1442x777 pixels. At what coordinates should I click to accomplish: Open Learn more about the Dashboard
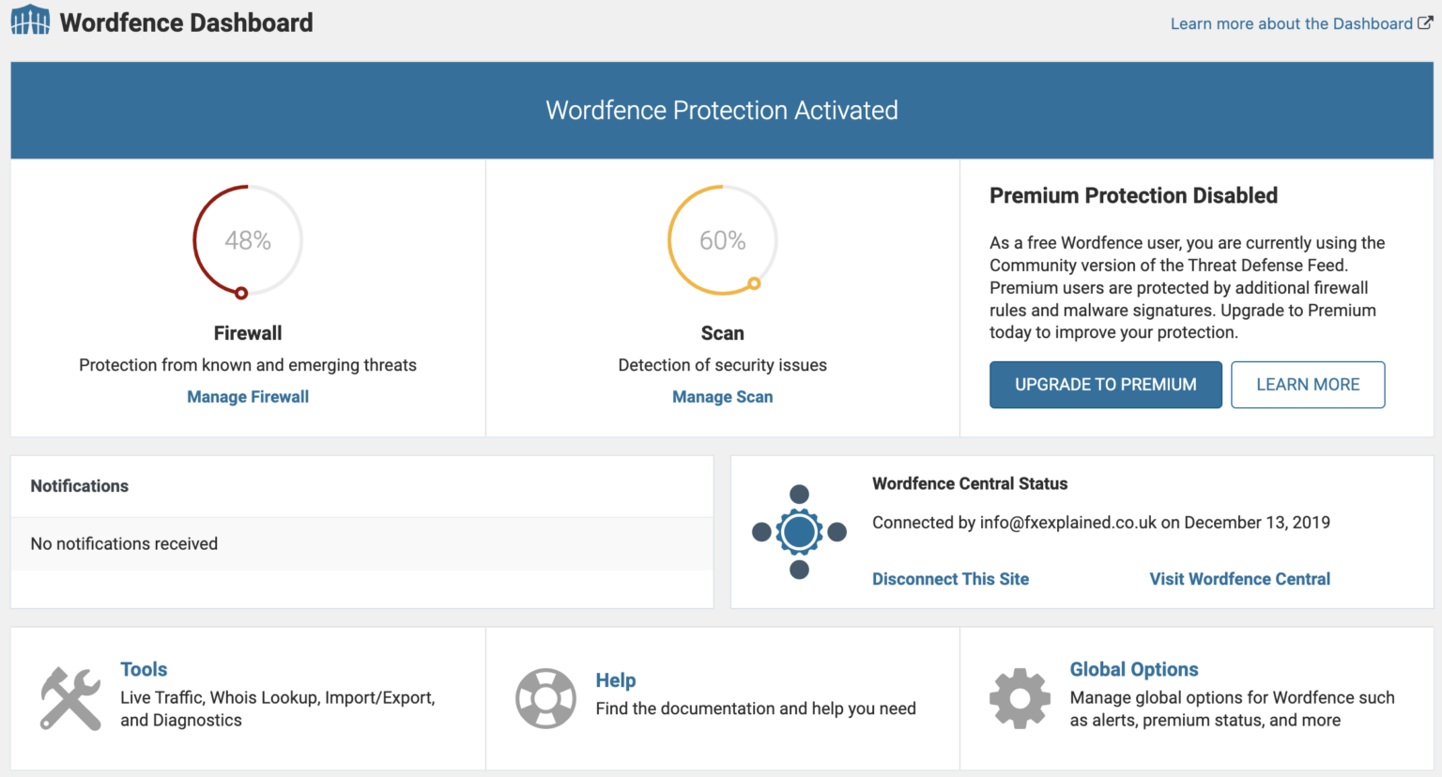1290,23
